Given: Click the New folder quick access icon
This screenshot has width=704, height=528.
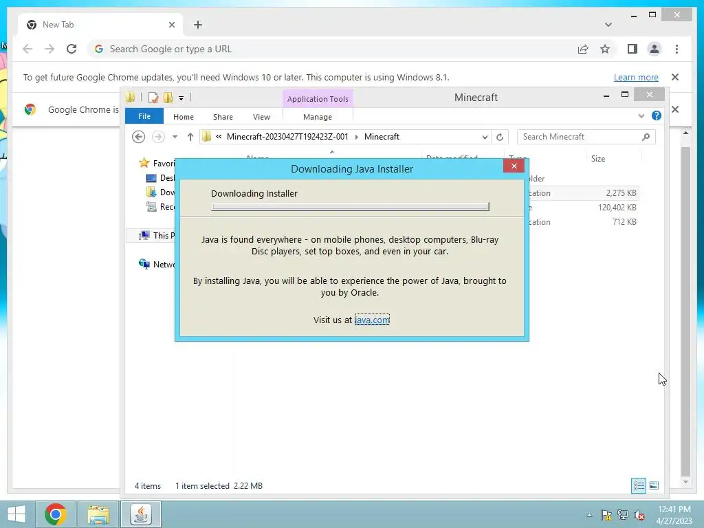Looking at the screenshot, I should tap(168, 98).
